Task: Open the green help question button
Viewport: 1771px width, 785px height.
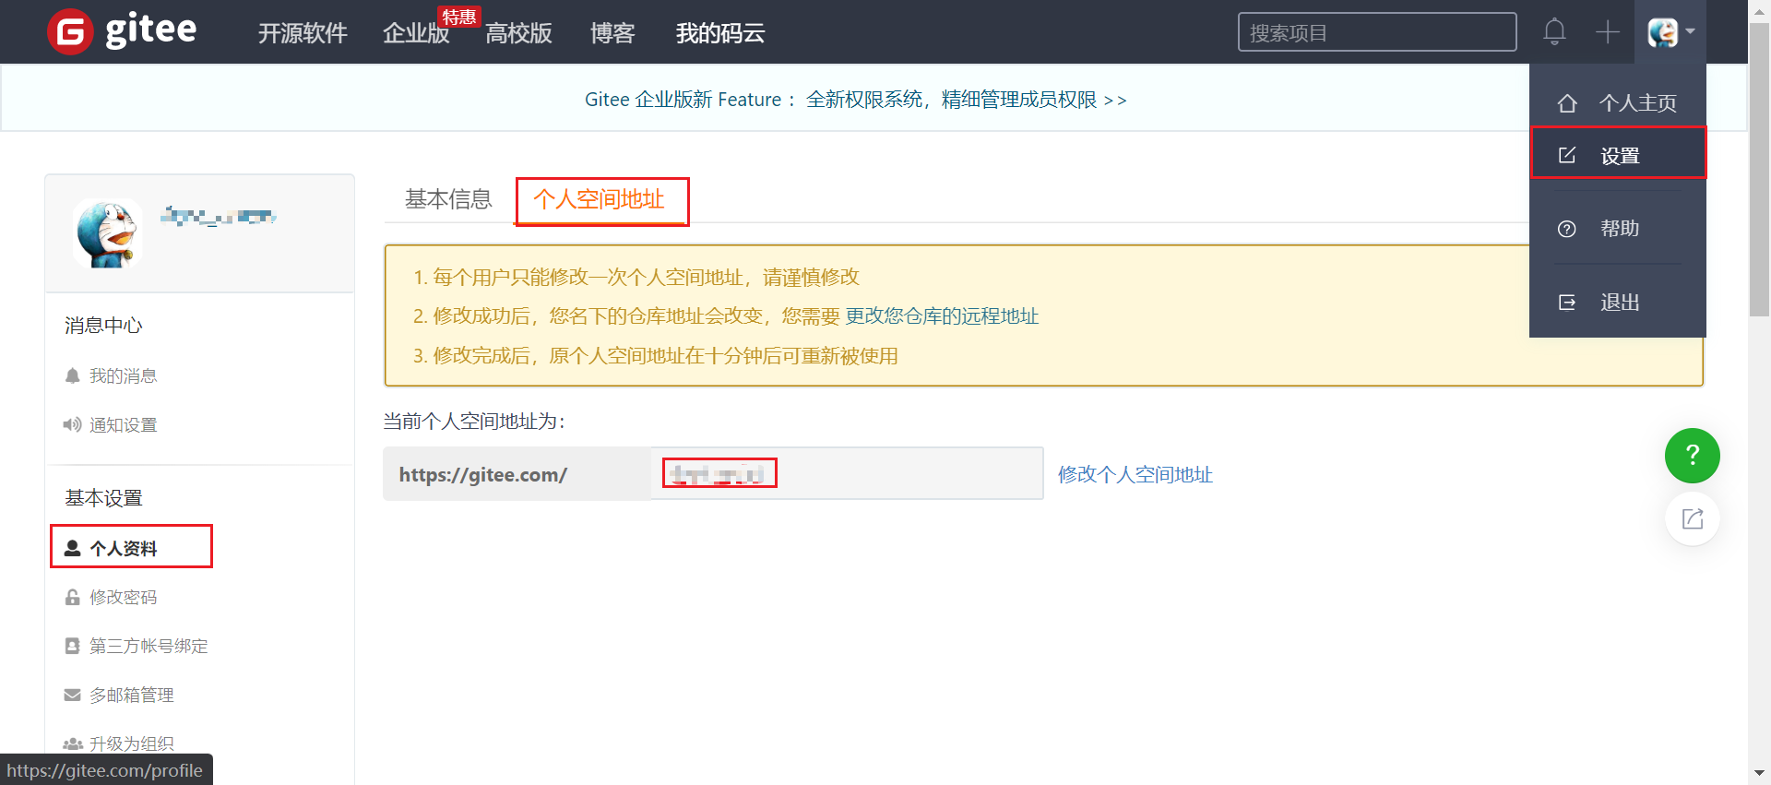Action: click(x=1692, y=456)
